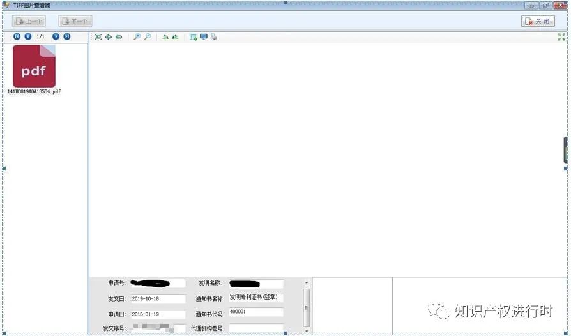Click the 申请日 field showing 2016-01-19
The height and width of the screenshot is (336, 571).
[158, 314]
